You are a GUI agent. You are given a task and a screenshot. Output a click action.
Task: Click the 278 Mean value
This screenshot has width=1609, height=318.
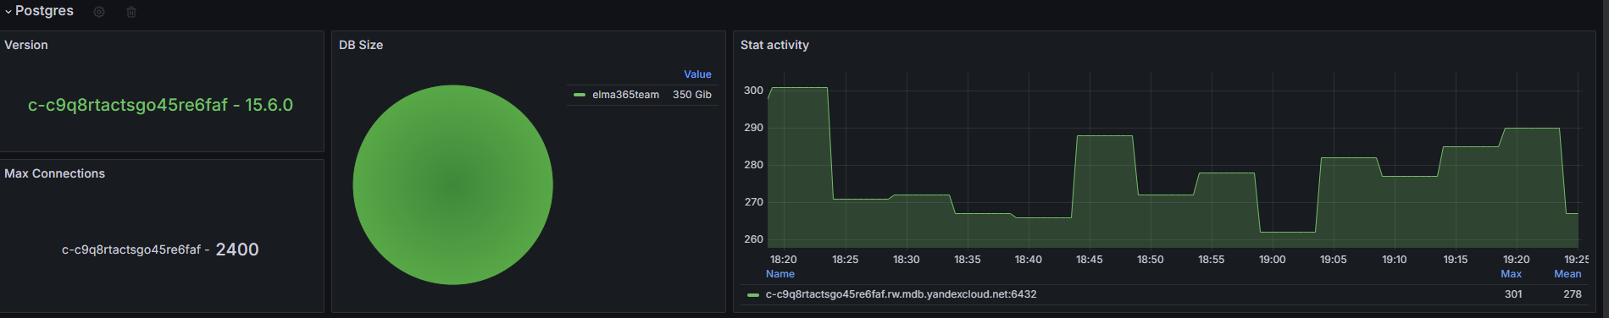click(x=1573, y=294)
